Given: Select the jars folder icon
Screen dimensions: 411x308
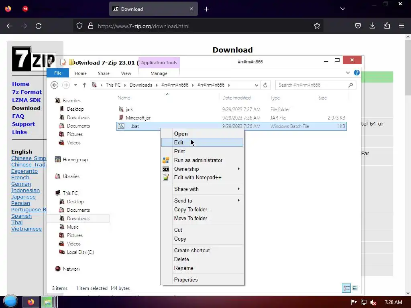Looking at the screenshot, I should tap(121, 109).
